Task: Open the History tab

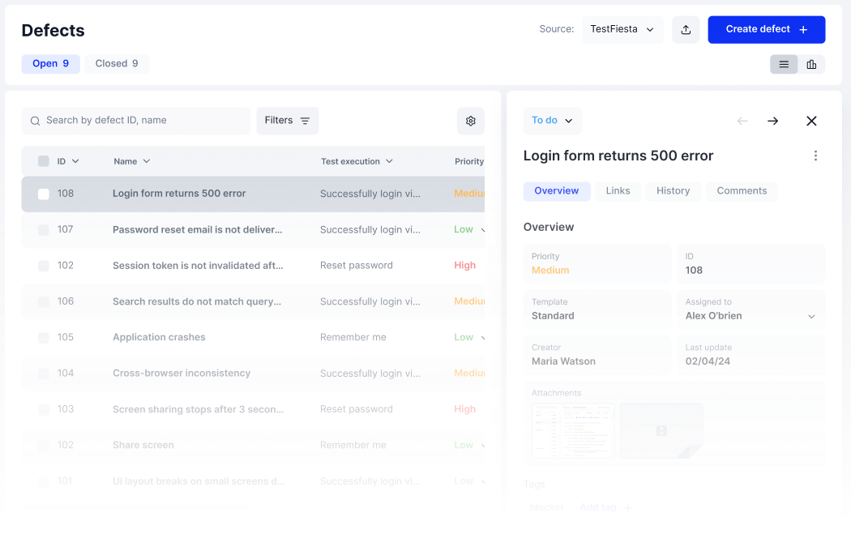Action: [x=673, y=191]
